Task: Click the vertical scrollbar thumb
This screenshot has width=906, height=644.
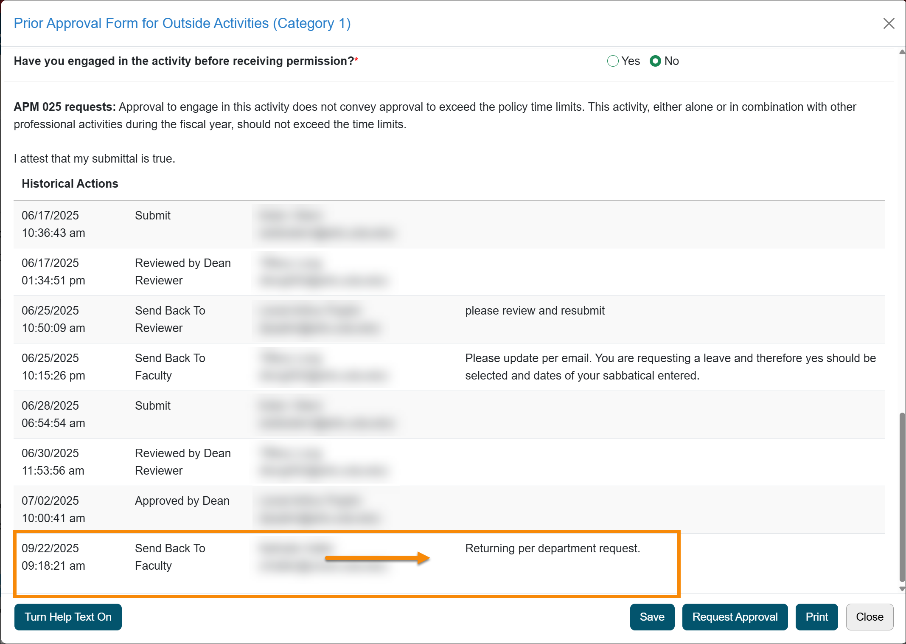Action: click(x=902, y=497)
